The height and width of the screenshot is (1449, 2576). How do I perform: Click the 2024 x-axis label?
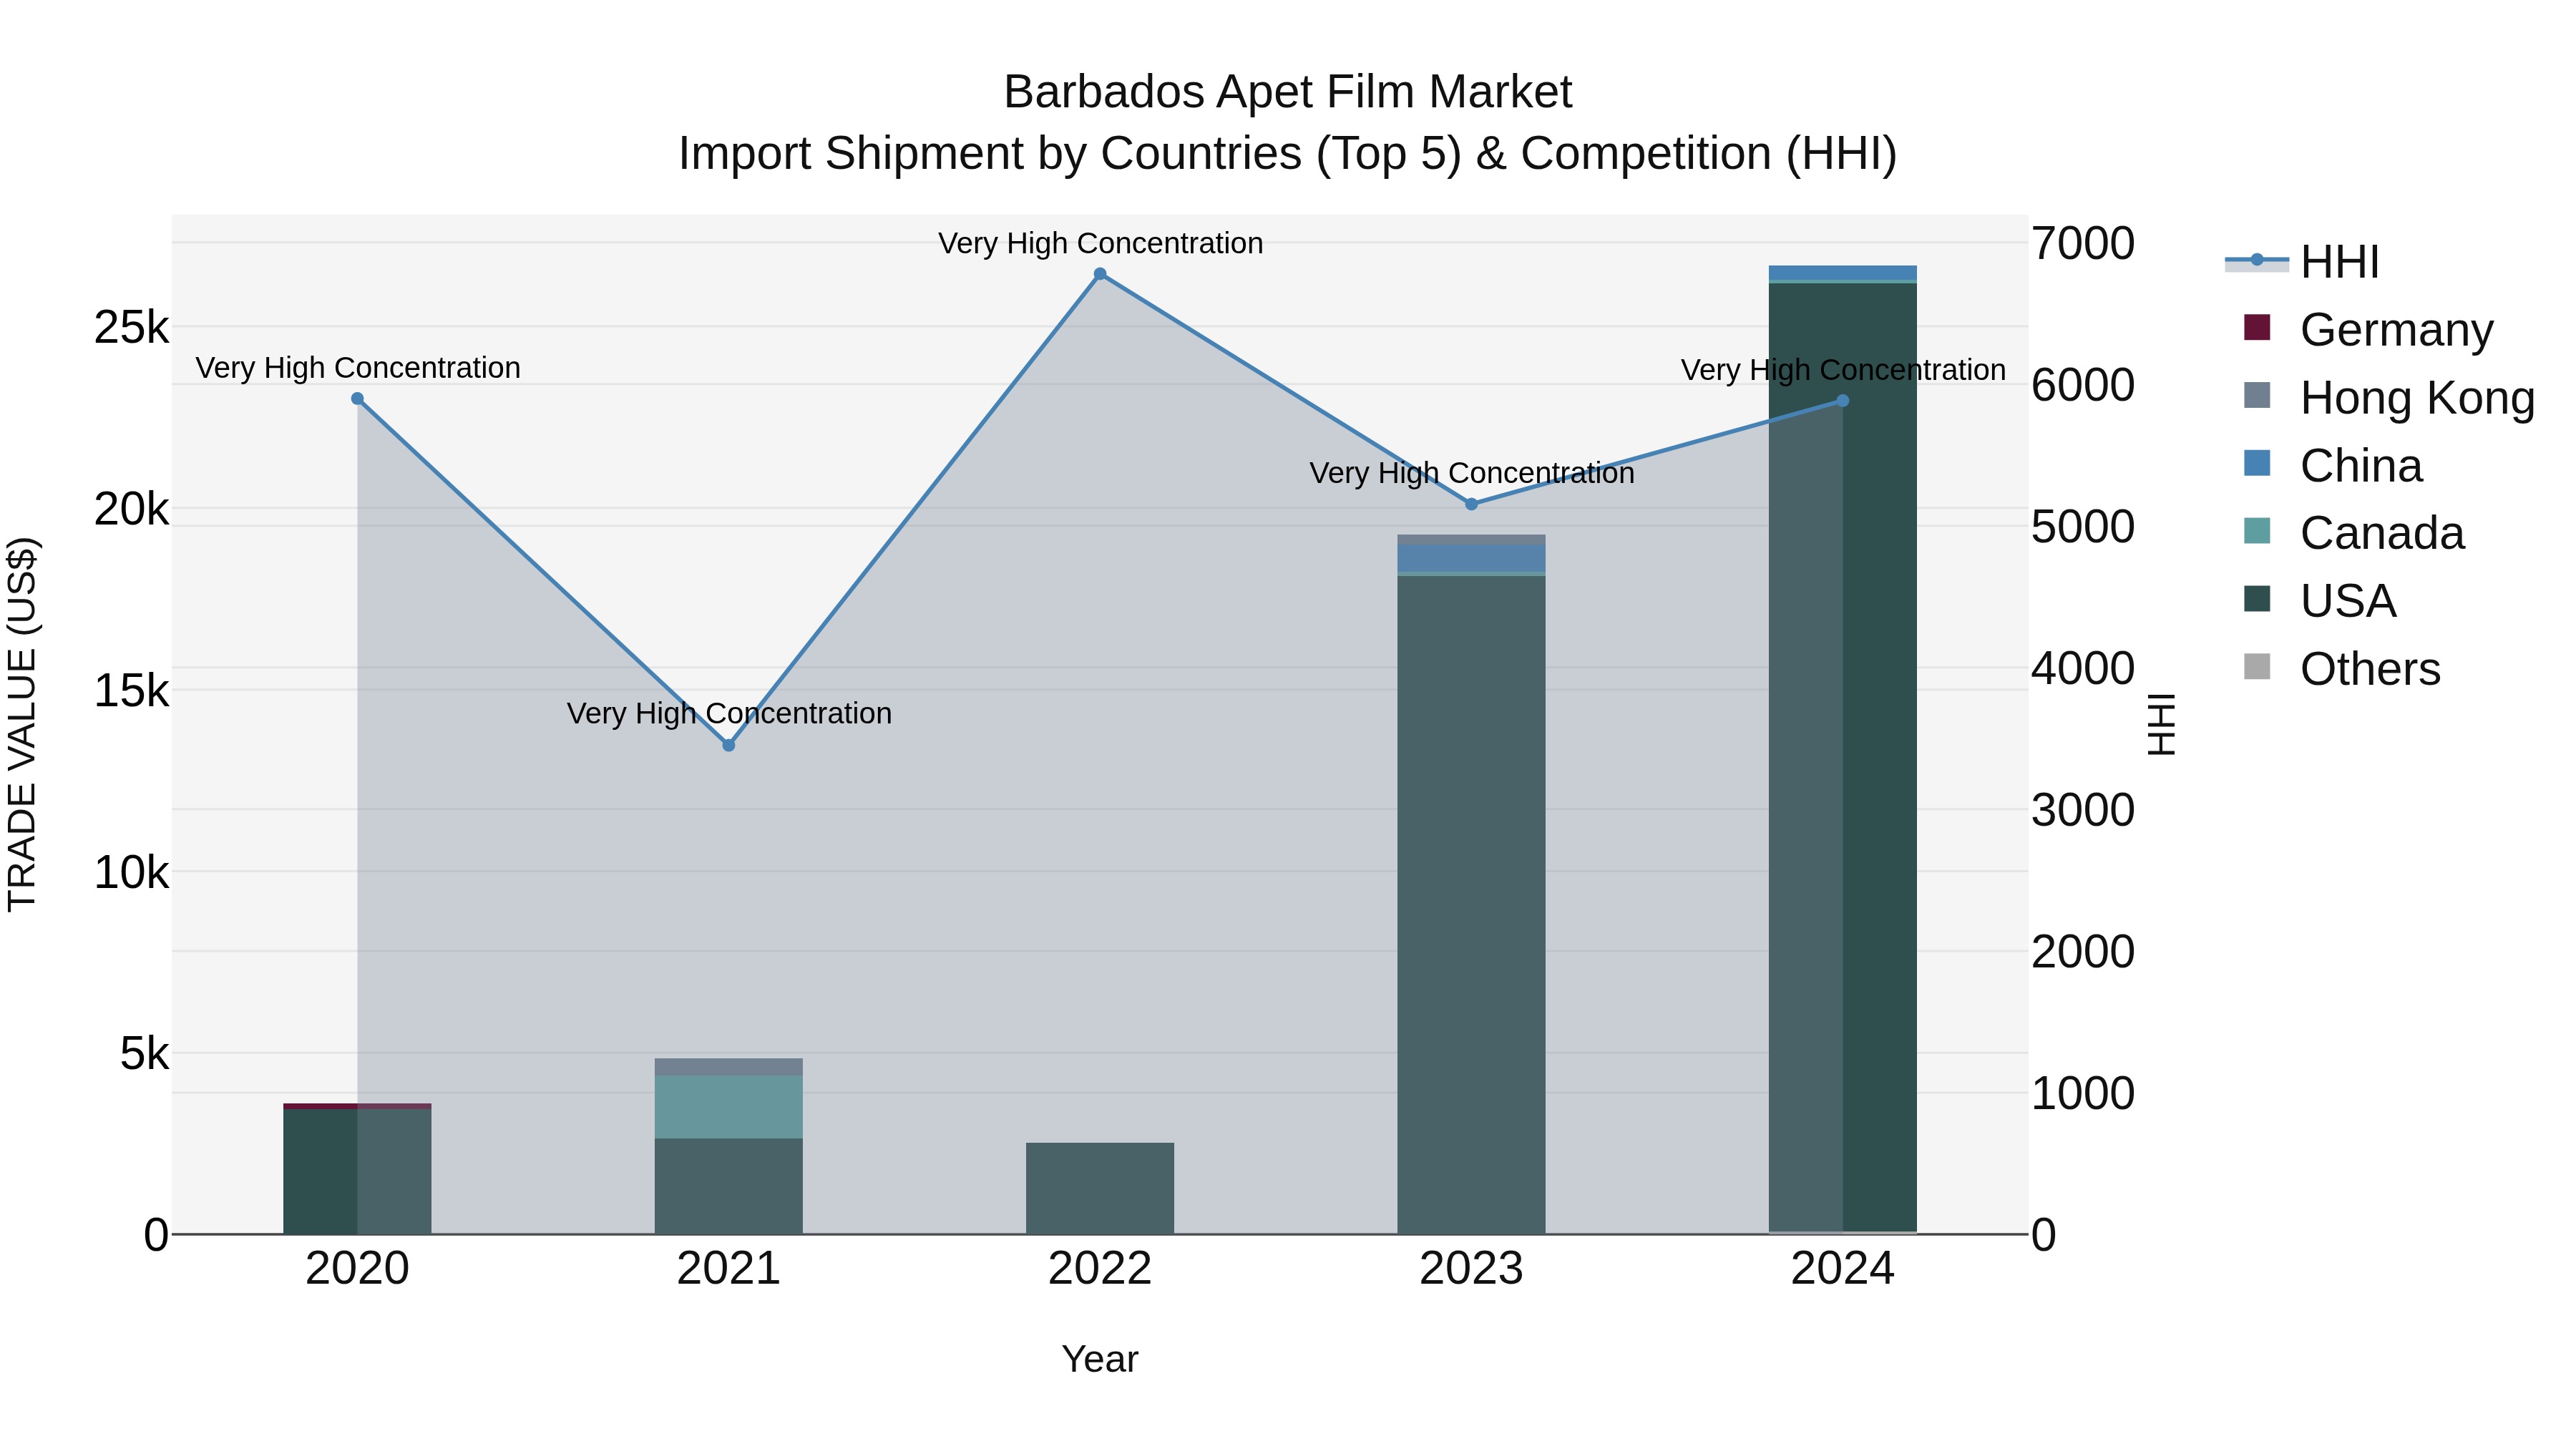[1843, 1269]
